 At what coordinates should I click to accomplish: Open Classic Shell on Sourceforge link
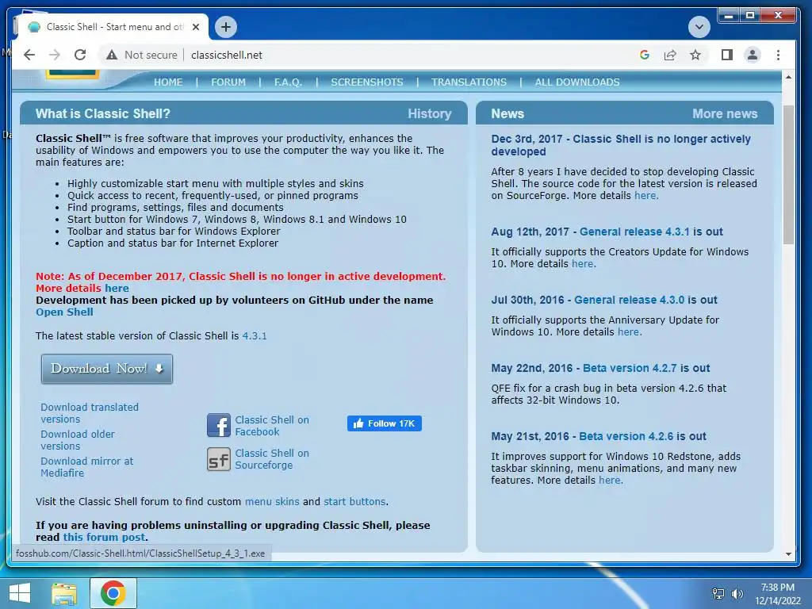[x=272, y=459]
